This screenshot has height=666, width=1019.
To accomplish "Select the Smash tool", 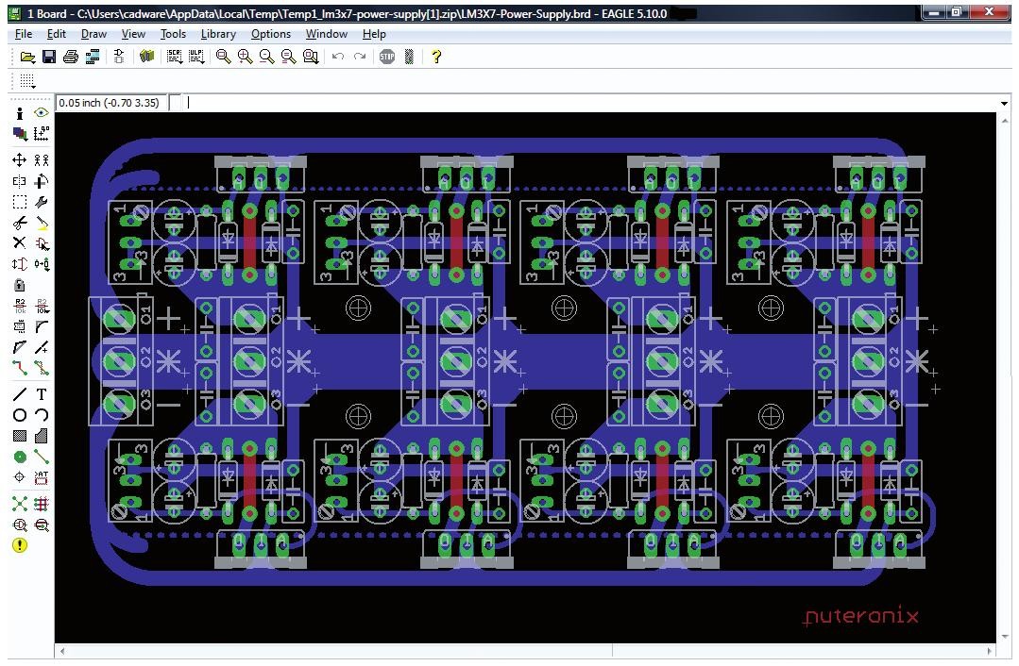I will point(20,326).
